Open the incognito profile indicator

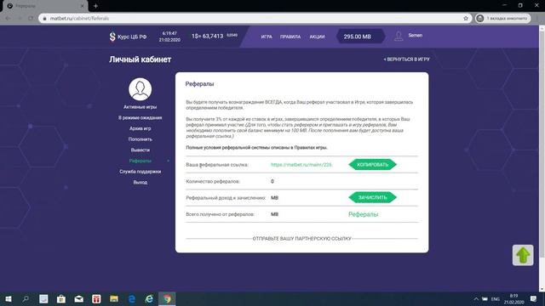tap(502, 19)
